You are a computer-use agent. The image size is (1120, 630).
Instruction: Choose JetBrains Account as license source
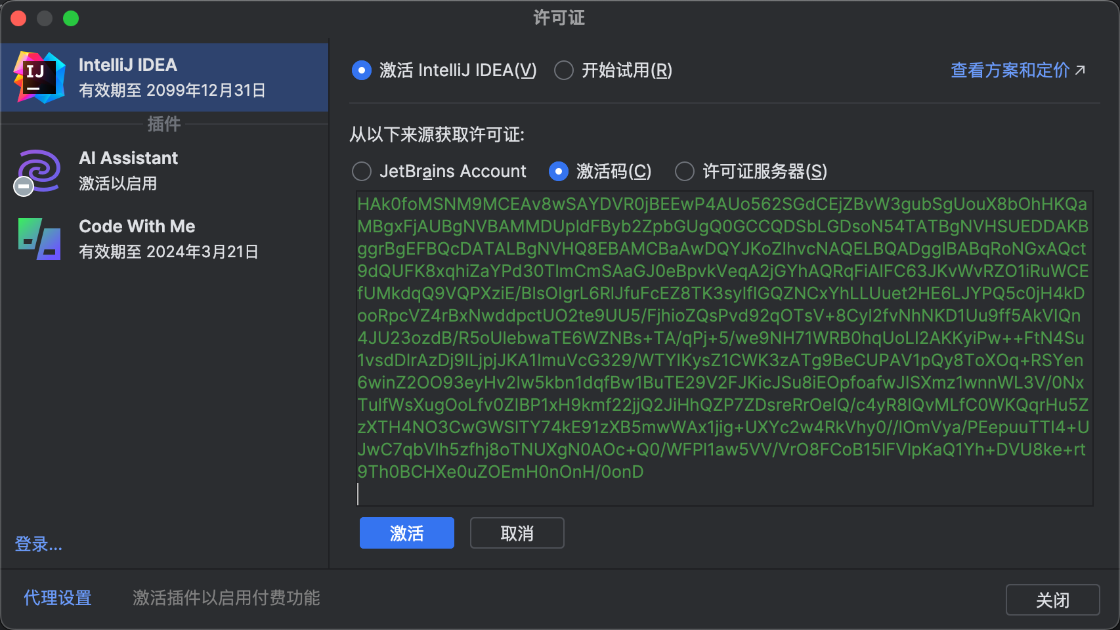coord(362,171)
